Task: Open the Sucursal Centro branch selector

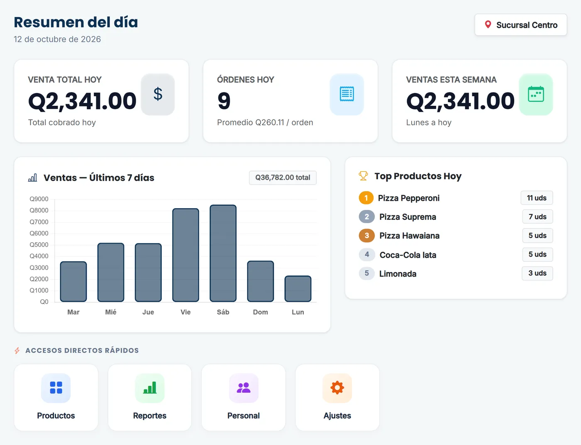Action: click(521, 25)
